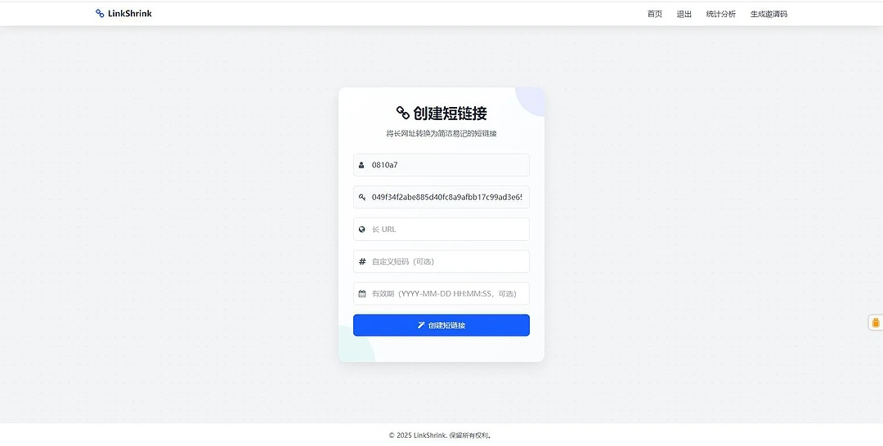The height and width of the screenshot is (446, 883).
Task: Click the magic wand icon on create button
Action: pos(421,325)
